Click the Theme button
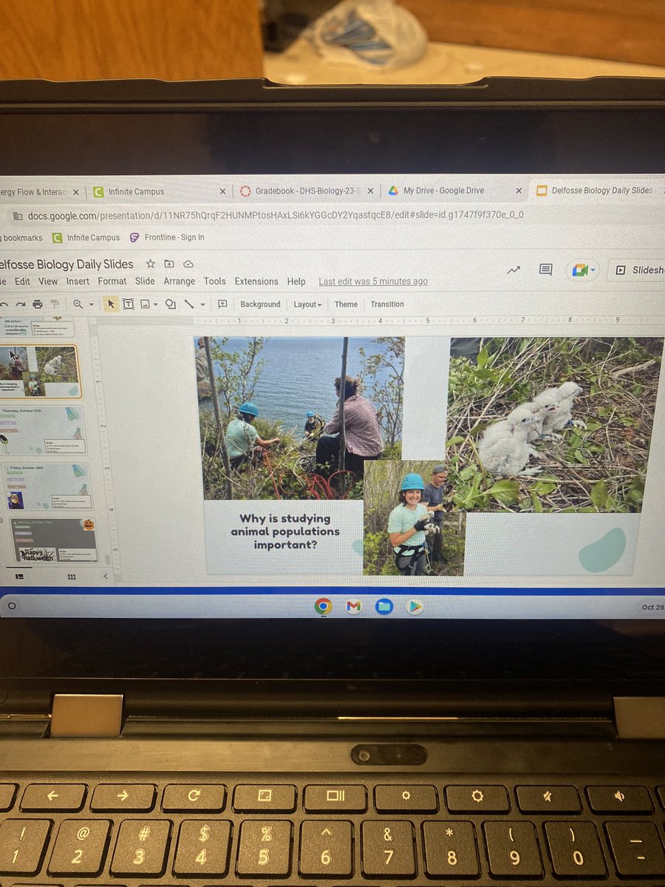Screen dimensions: 665x887 (346, 305)
